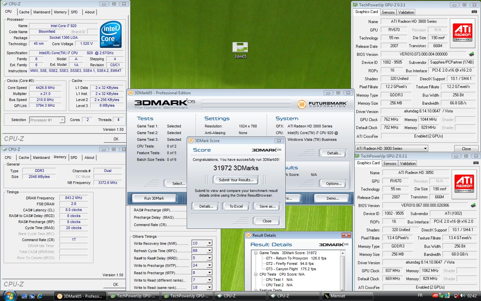
Task: Open Processor #1 selection dropdown in CPU-Z
Action: tap(62, 120)
